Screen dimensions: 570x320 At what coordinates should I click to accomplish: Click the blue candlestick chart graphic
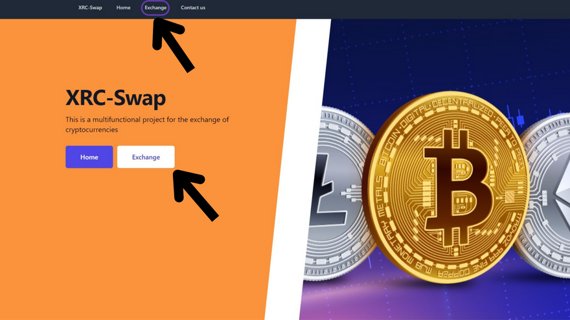tap(517, 117)
